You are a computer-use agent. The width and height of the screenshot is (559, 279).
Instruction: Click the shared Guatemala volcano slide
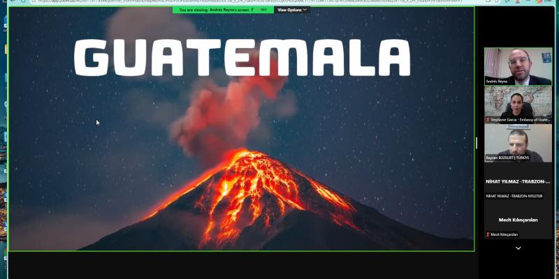(241, 129)
